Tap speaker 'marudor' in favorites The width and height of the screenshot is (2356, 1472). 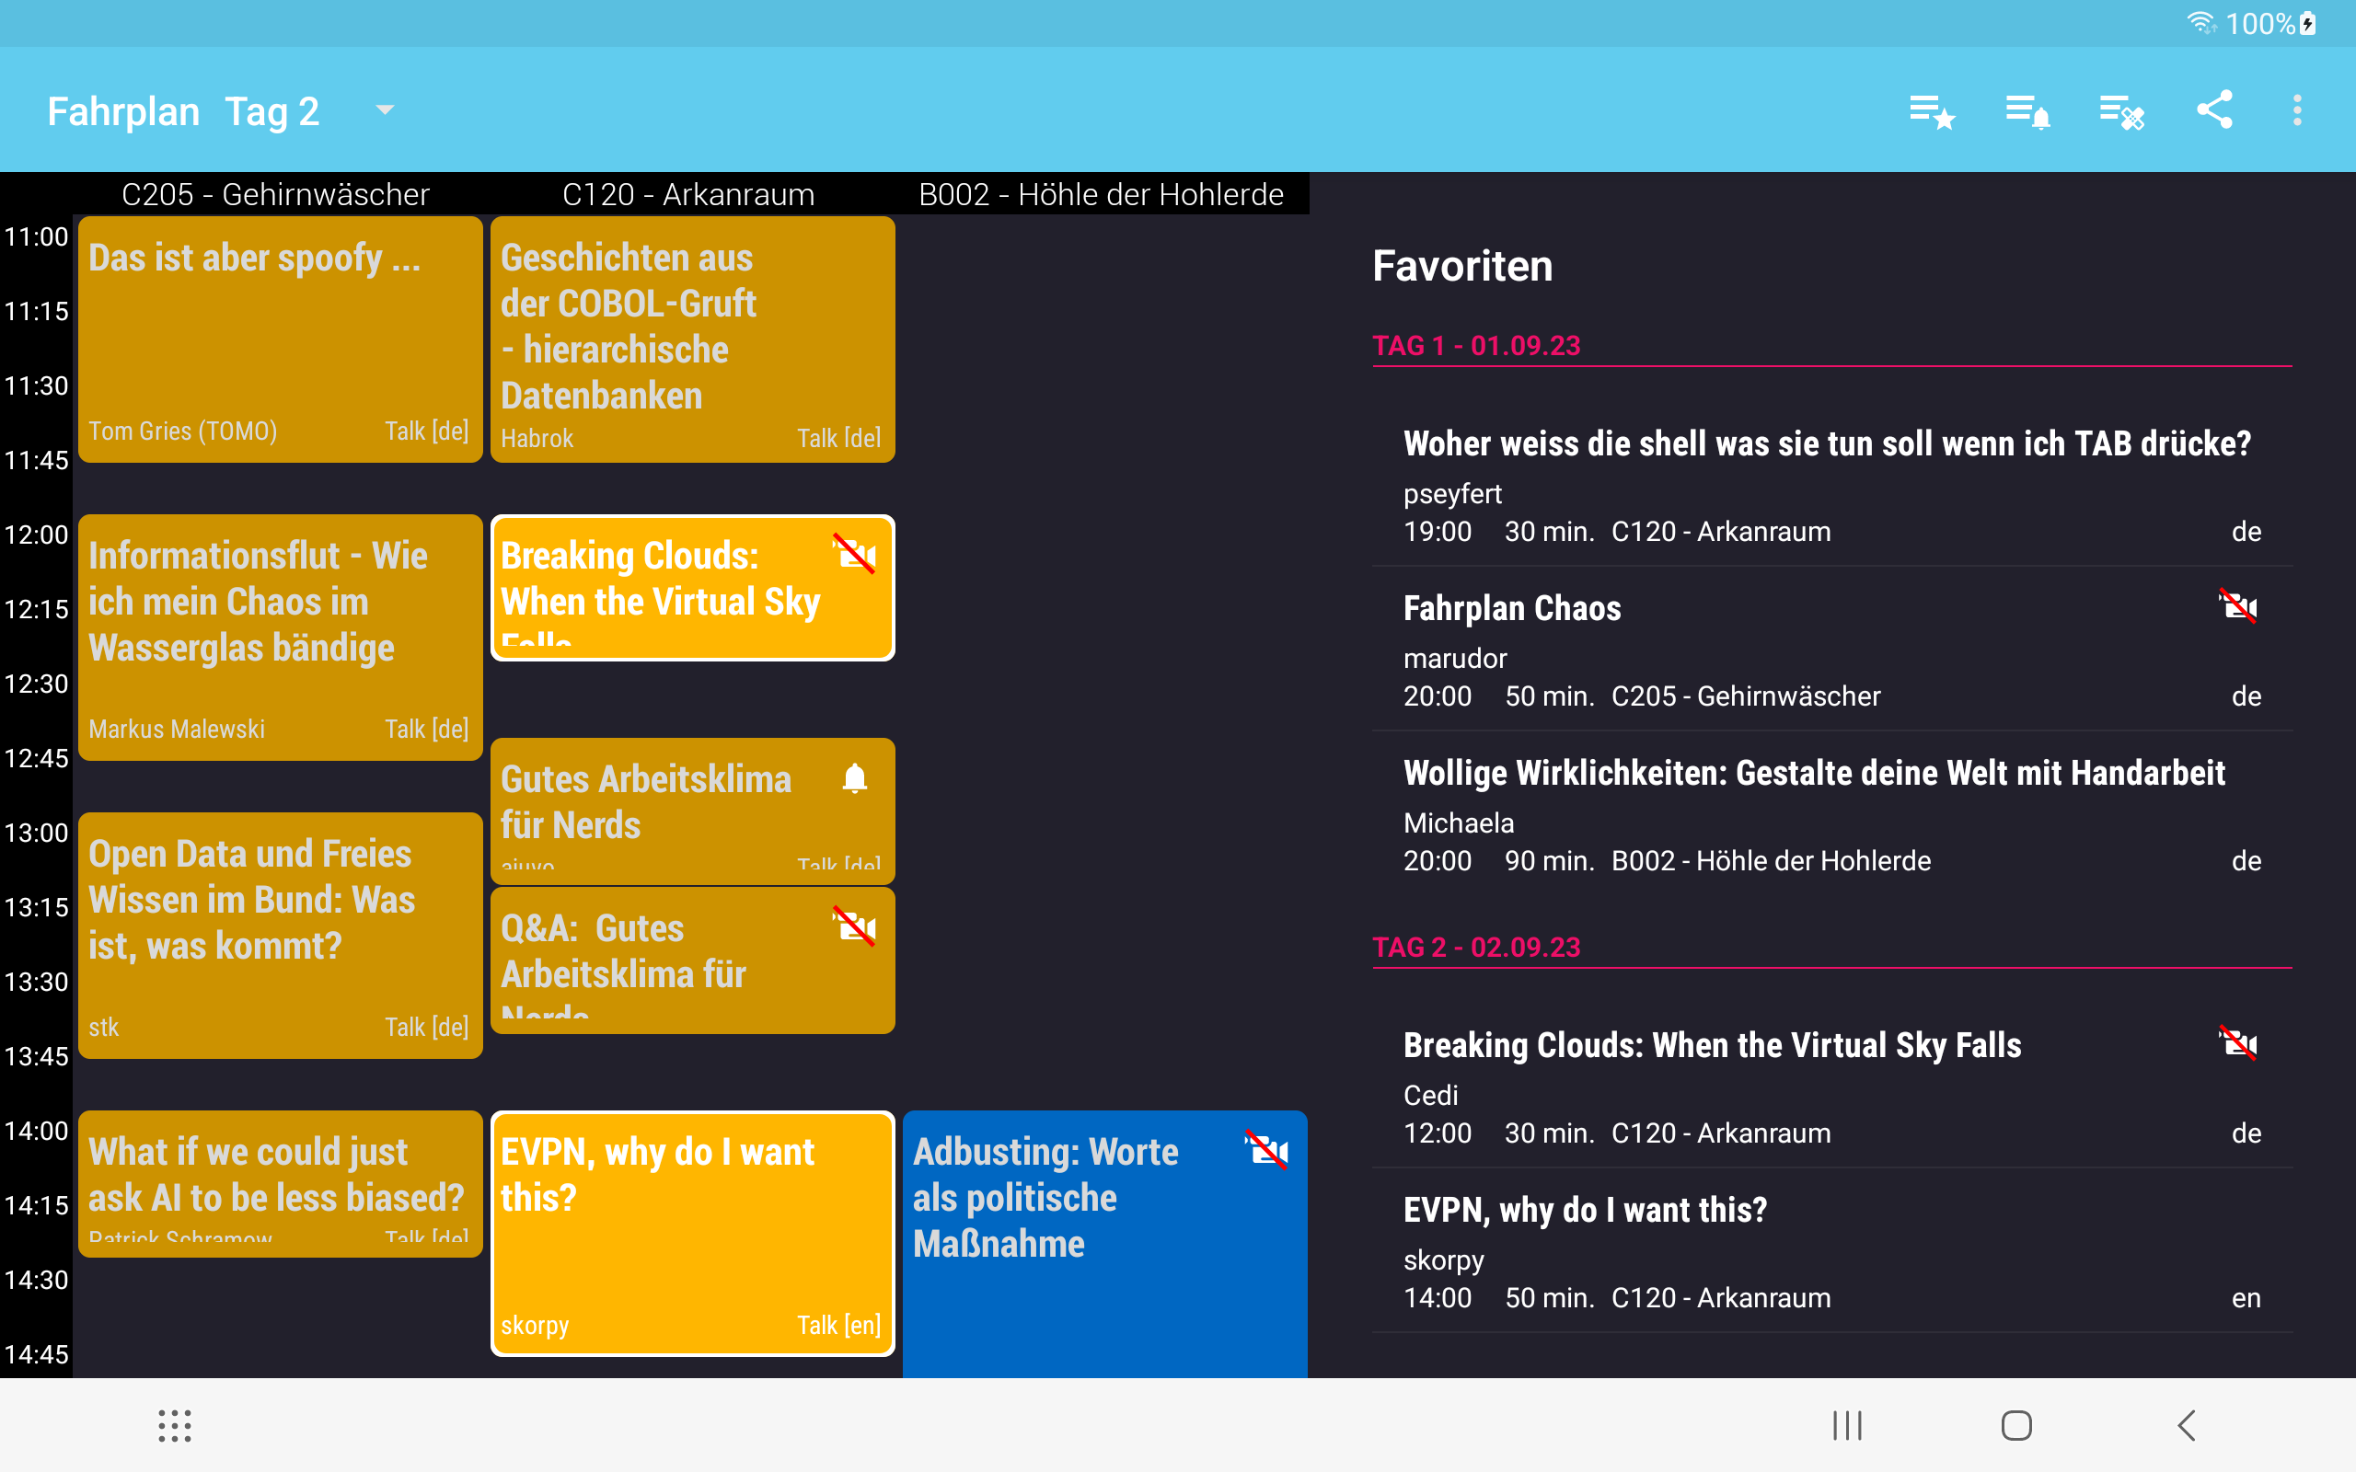click(1454, 658)
